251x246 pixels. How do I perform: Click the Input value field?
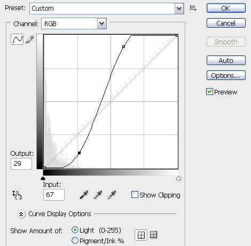click(54, 195)
